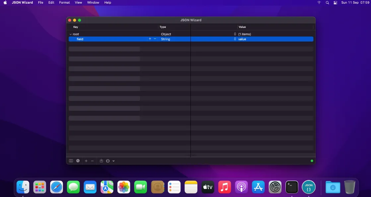Screen dimensions: 371x197
Task: Click the date and time in menu bar
Action: (x=355, y=3)
